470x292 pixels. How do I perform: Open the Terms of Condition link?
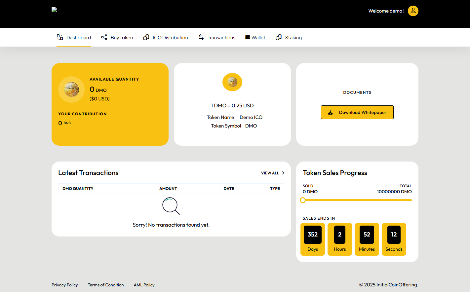click(x=106, y=285)
